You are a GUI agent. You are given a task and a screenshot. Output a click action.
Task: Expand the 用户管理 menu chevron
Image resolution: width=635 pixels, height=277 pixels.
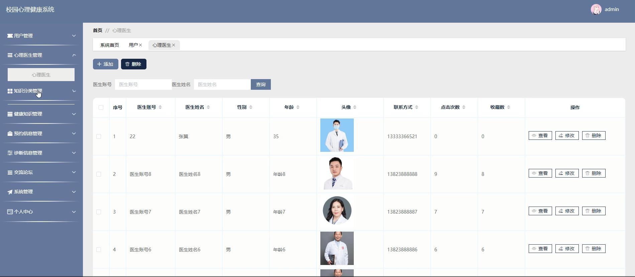[x=74, y=36]
